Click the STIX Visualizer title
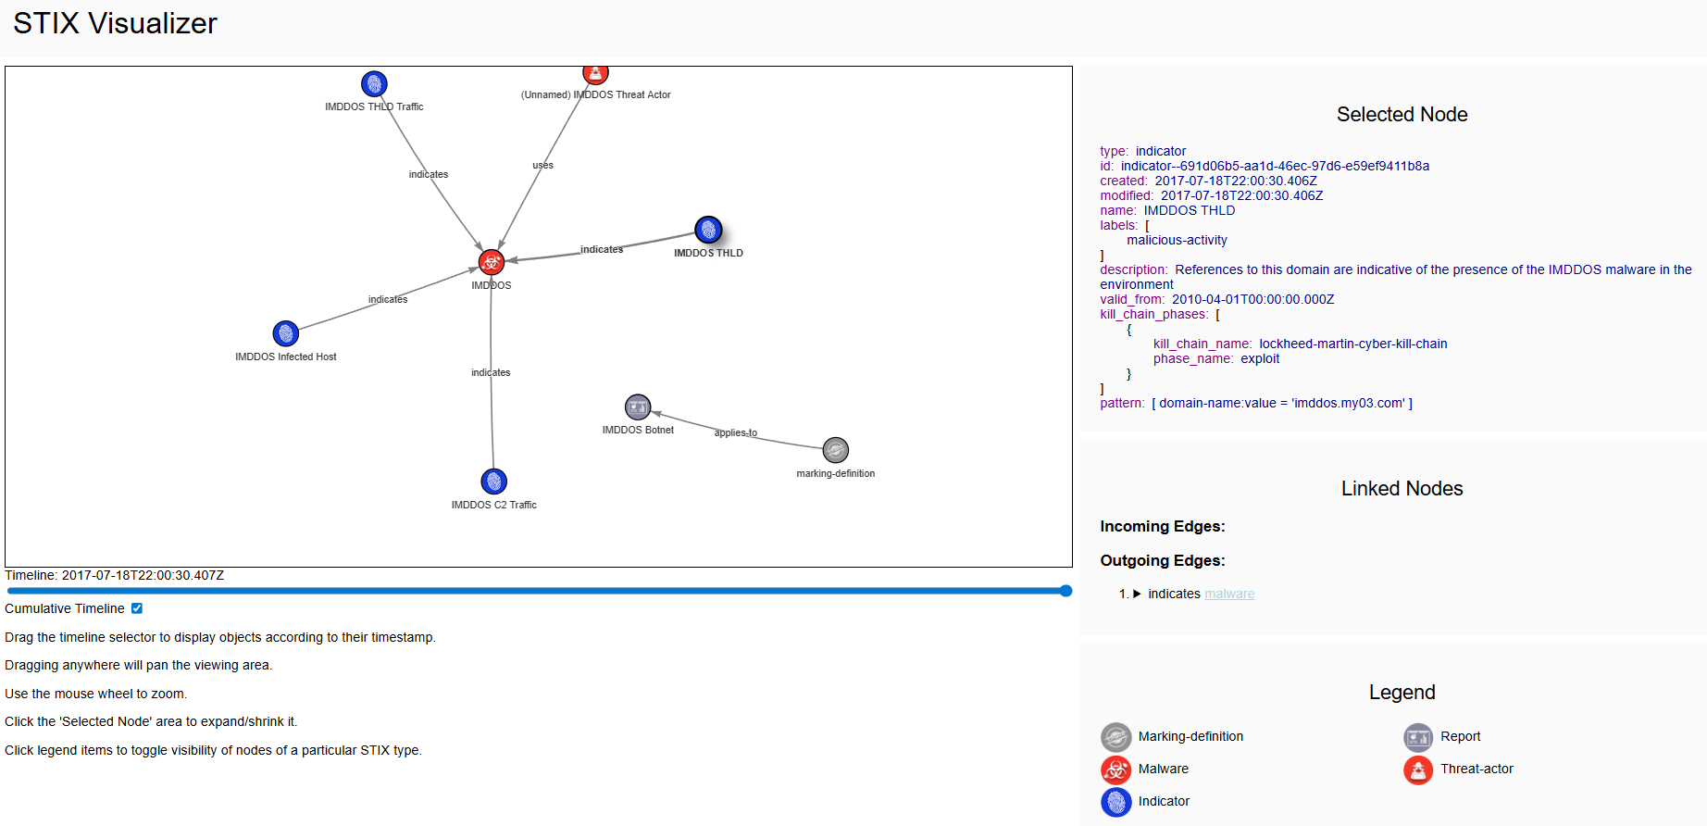This screenshot has width=1707, height=826. [115, 23]
